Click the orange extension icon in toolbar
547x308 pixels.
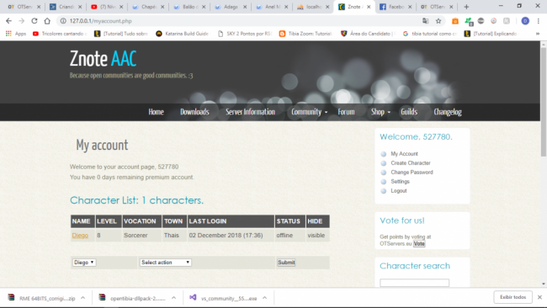tap(455, 21)
